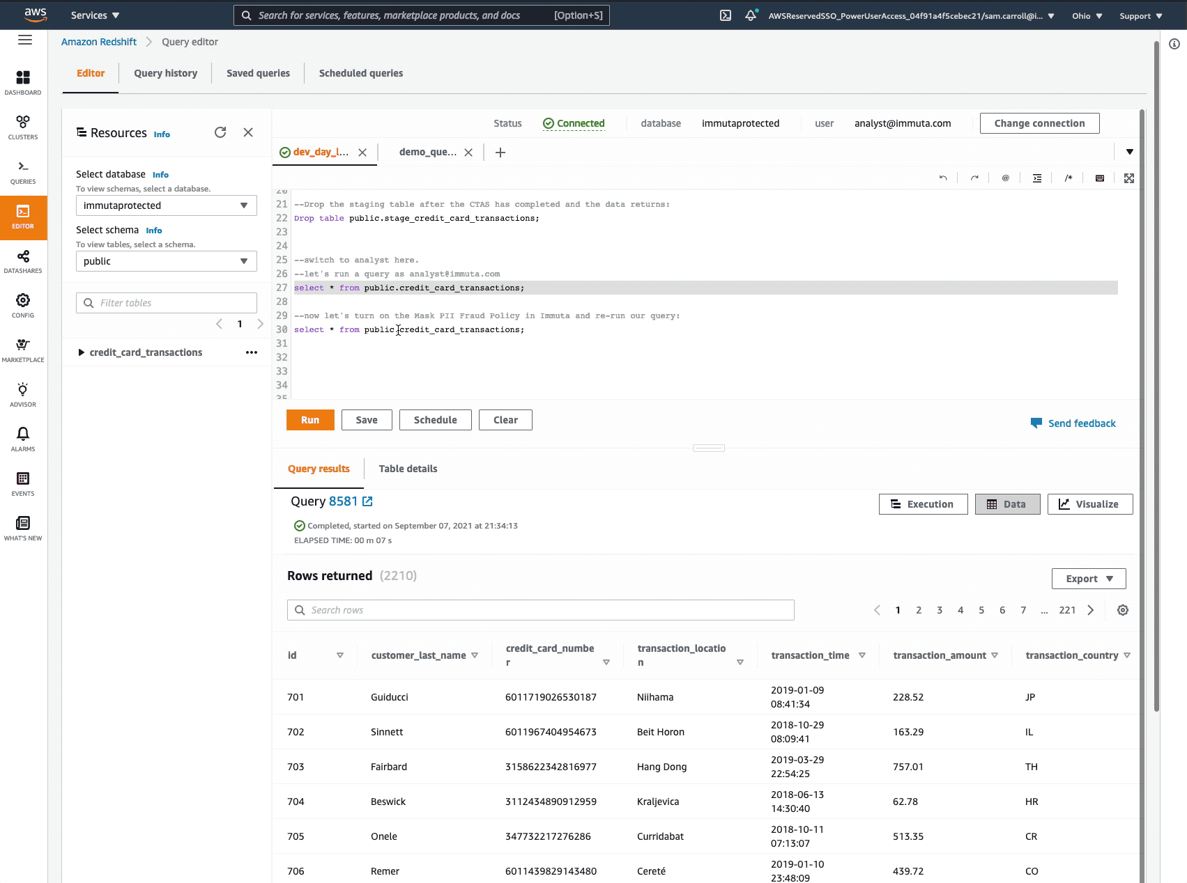This screenshot has height=883, width=1187.
Task: Open the What's New sidebar icon
Action: pos(23,528)
